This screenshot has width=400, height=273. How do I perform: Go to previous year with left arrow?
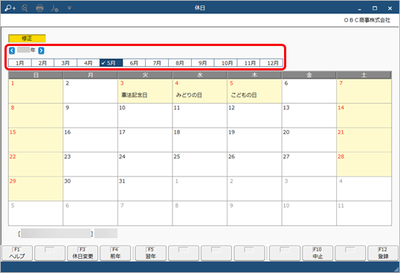point(12,50)
